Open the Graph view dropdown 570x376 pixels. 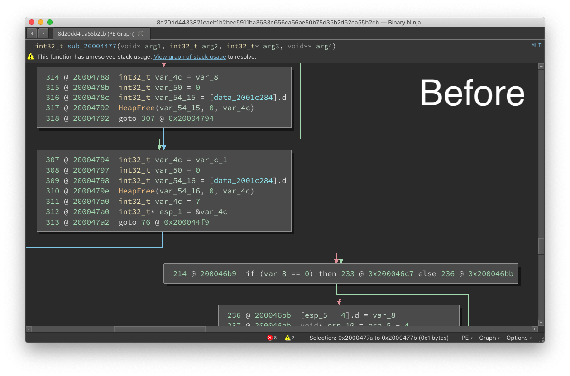[489, 338]
